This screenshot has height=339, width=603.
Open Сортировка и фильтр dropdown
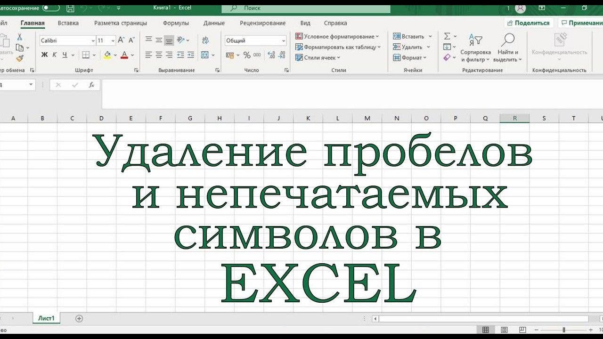pyautogui.click(x=475, y=48)
